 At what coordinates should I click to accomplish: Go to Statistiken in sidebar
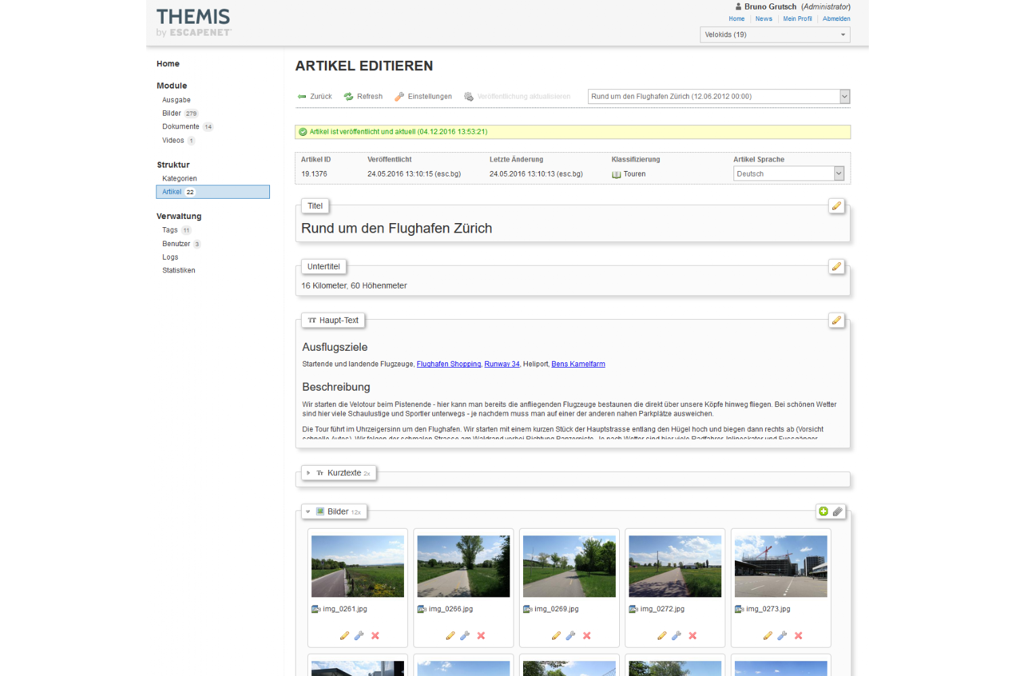(x=179, y=270)
